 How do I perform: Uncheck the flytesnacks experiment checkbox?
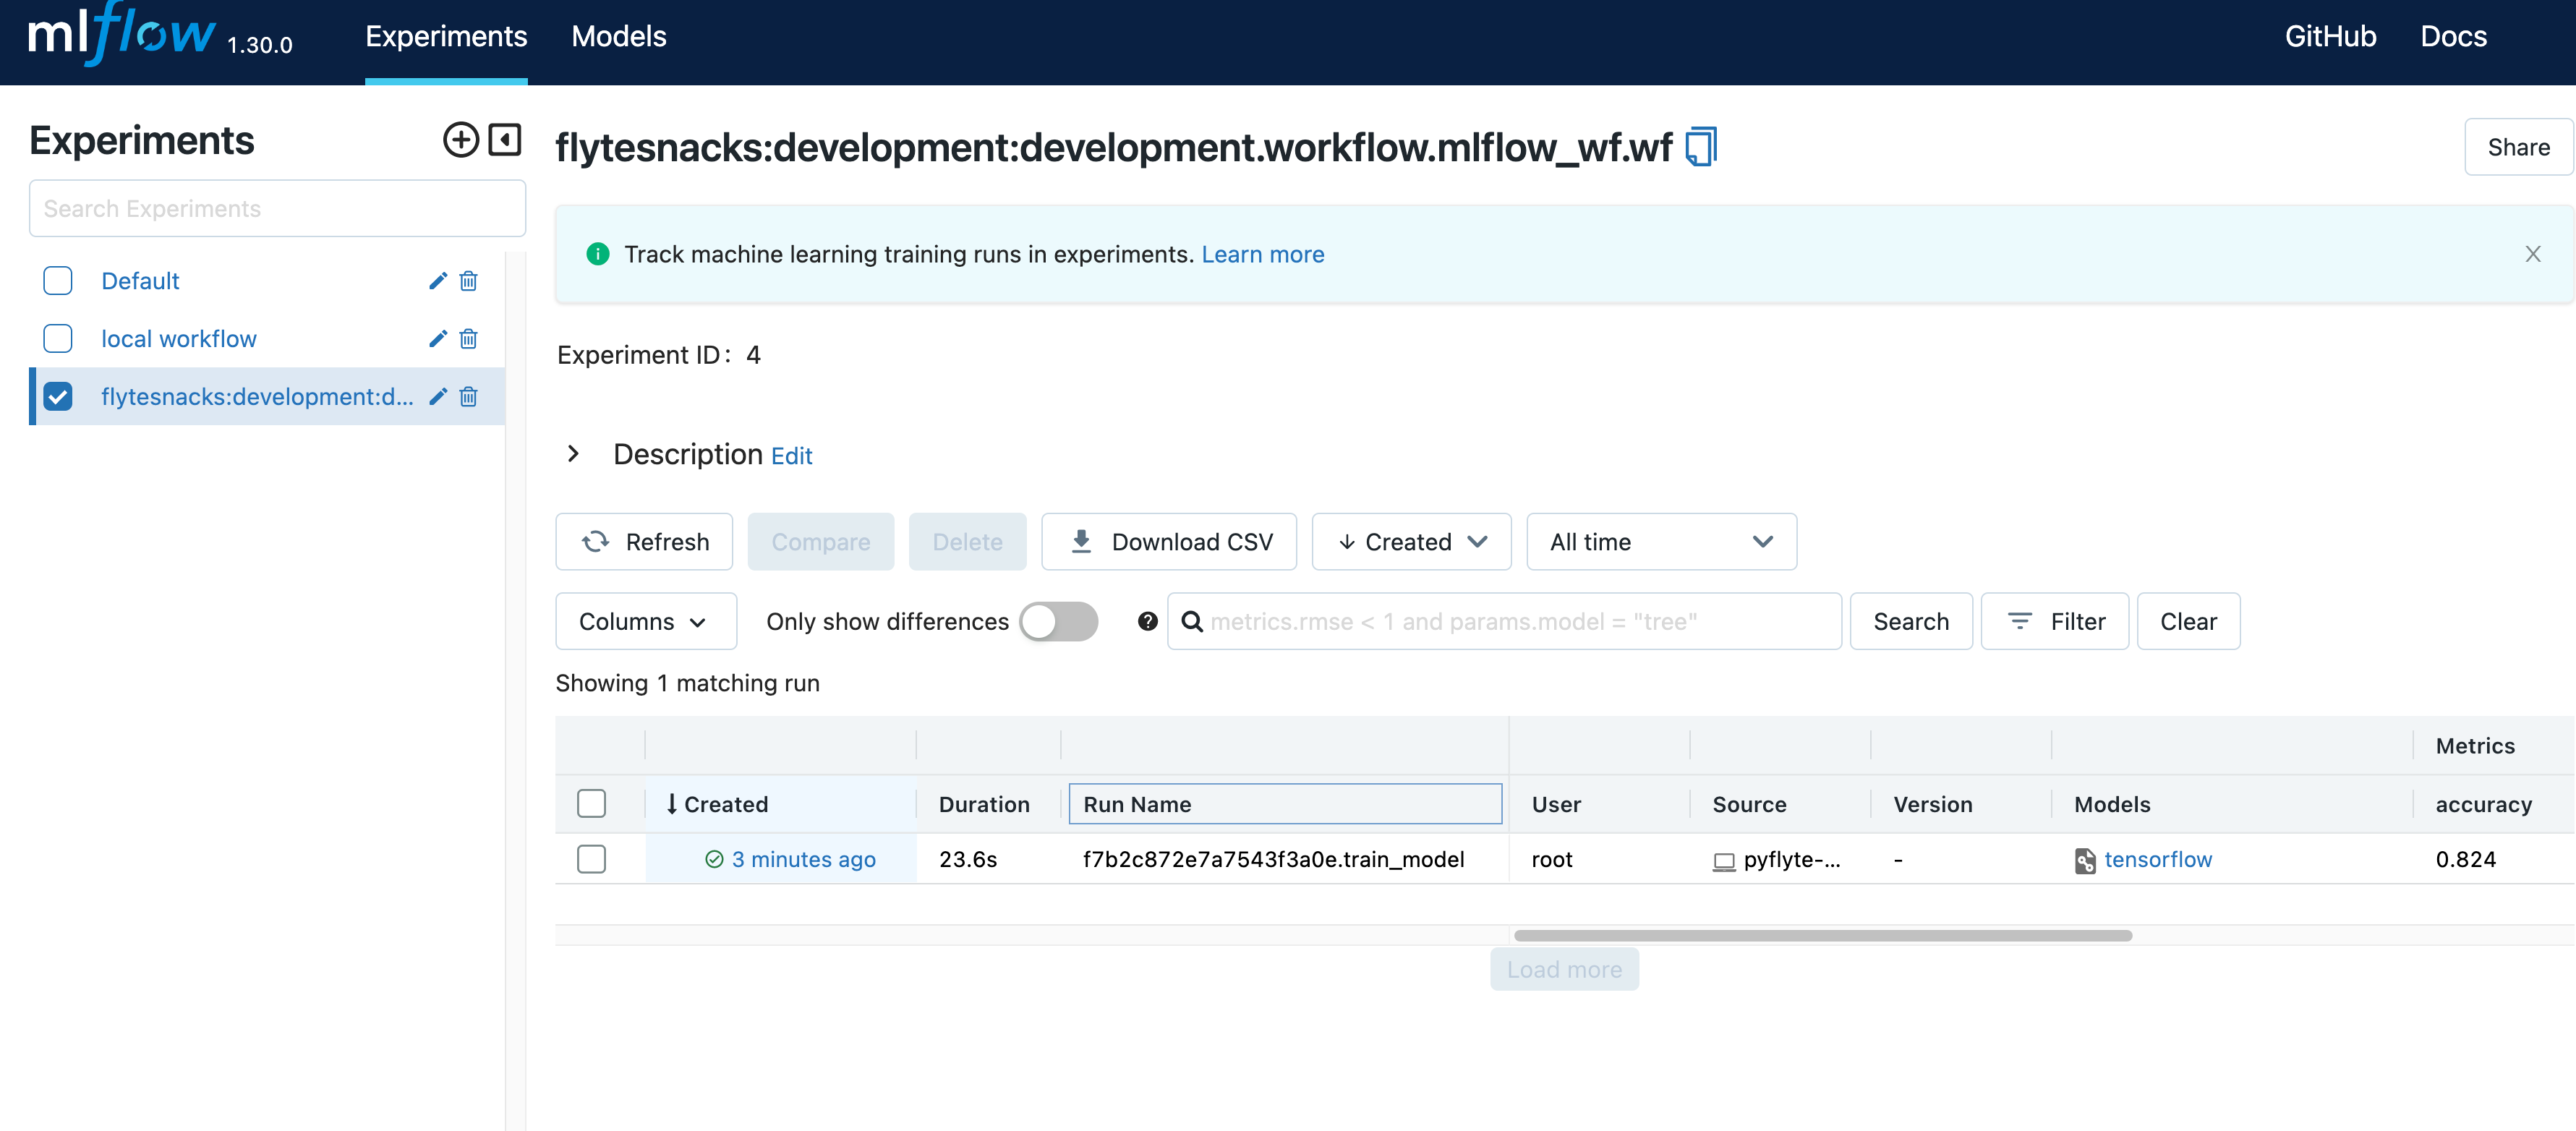tap(58, 396)
